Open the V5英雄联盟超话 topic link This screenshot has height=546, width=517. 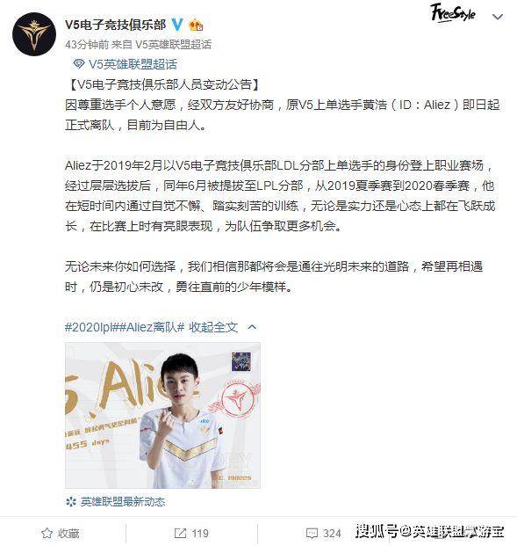tap(133, 63)
